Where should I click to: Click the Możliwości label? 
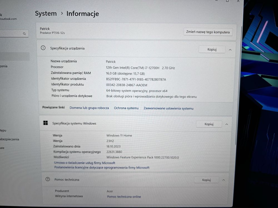(x=61, y=157)
